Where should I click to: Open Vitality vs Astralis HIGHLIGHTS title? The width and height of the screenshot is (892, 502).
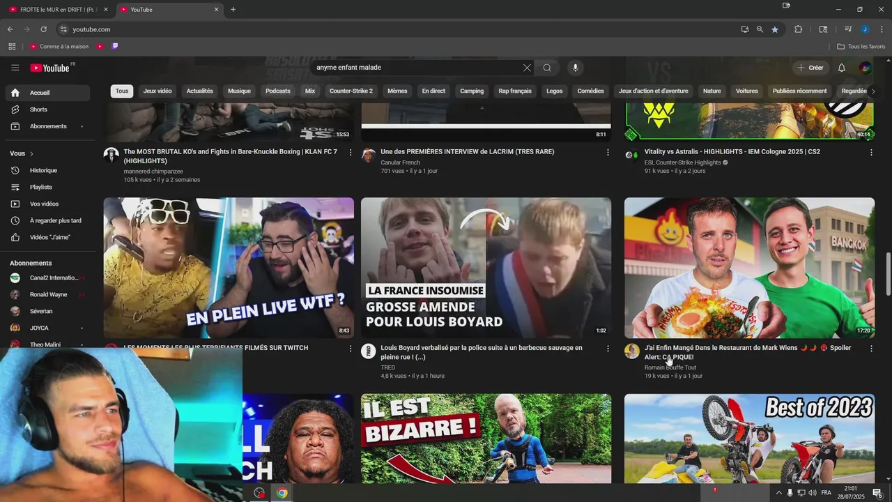(x=732, y=151)
